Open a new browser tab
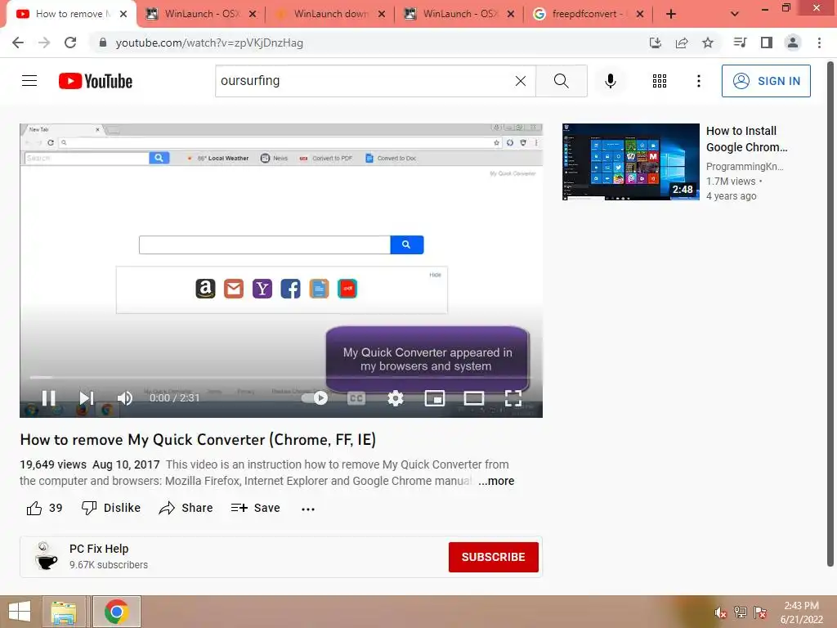Viewport: 837px width, 628px height. (x=671, y=14)
